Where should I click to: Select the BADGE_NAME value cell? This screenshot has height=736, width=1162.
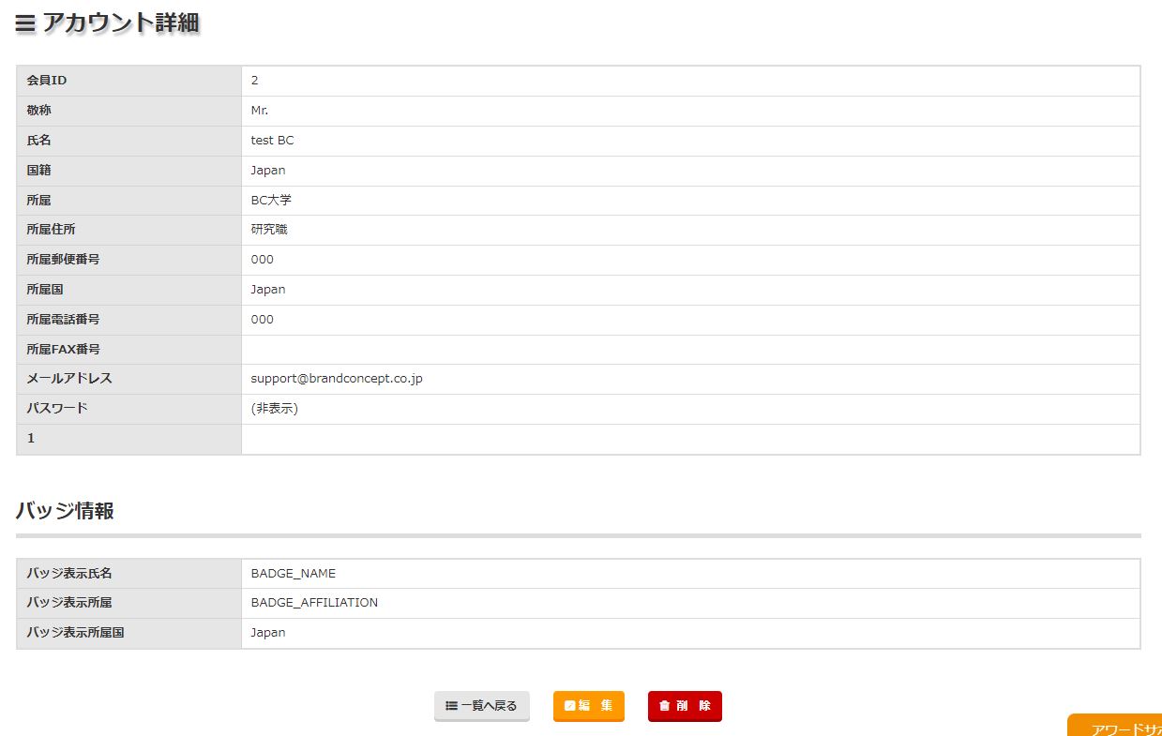[293, 574]
